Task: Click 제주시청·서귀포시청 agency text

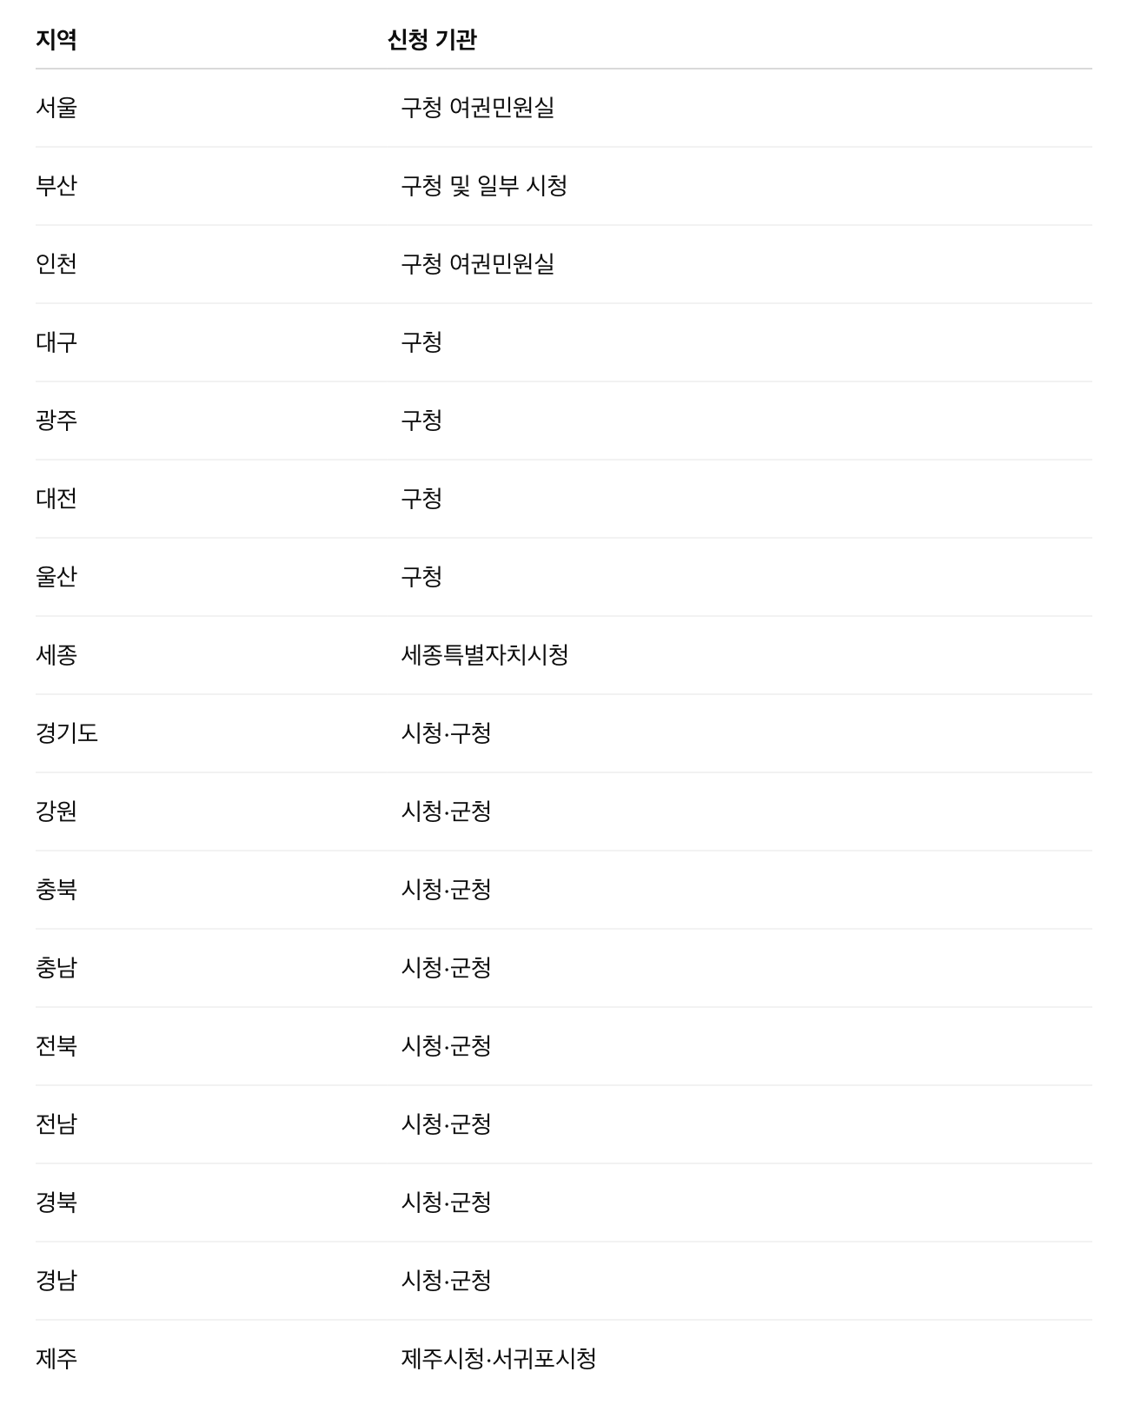Action: 498,1359
